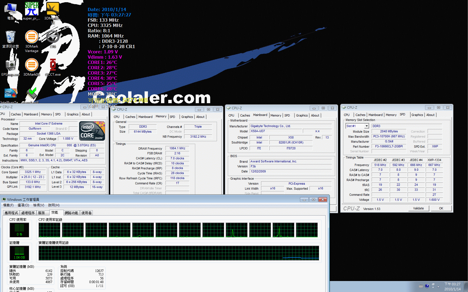Screen dimensions: 468x292
Task: Click the blue help question-mark tray icon
Action: (x=427, y=286)
